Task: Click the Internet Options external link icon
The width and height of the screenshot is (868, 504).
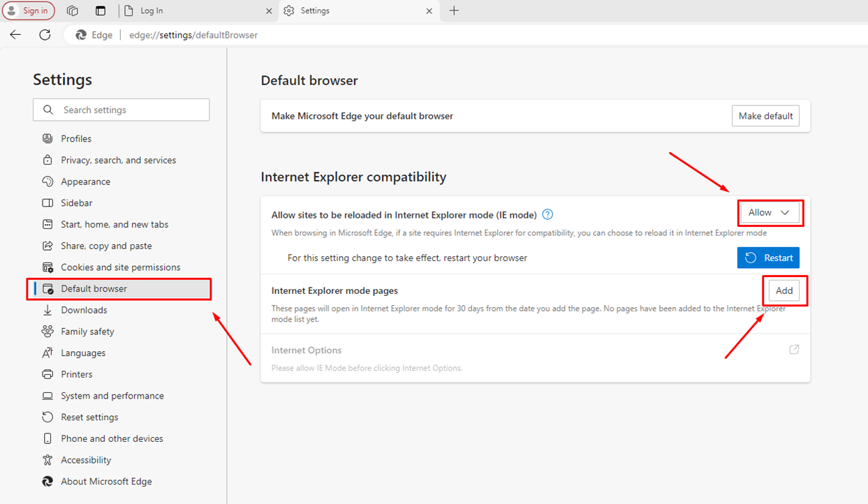Action: click(794, 350)
